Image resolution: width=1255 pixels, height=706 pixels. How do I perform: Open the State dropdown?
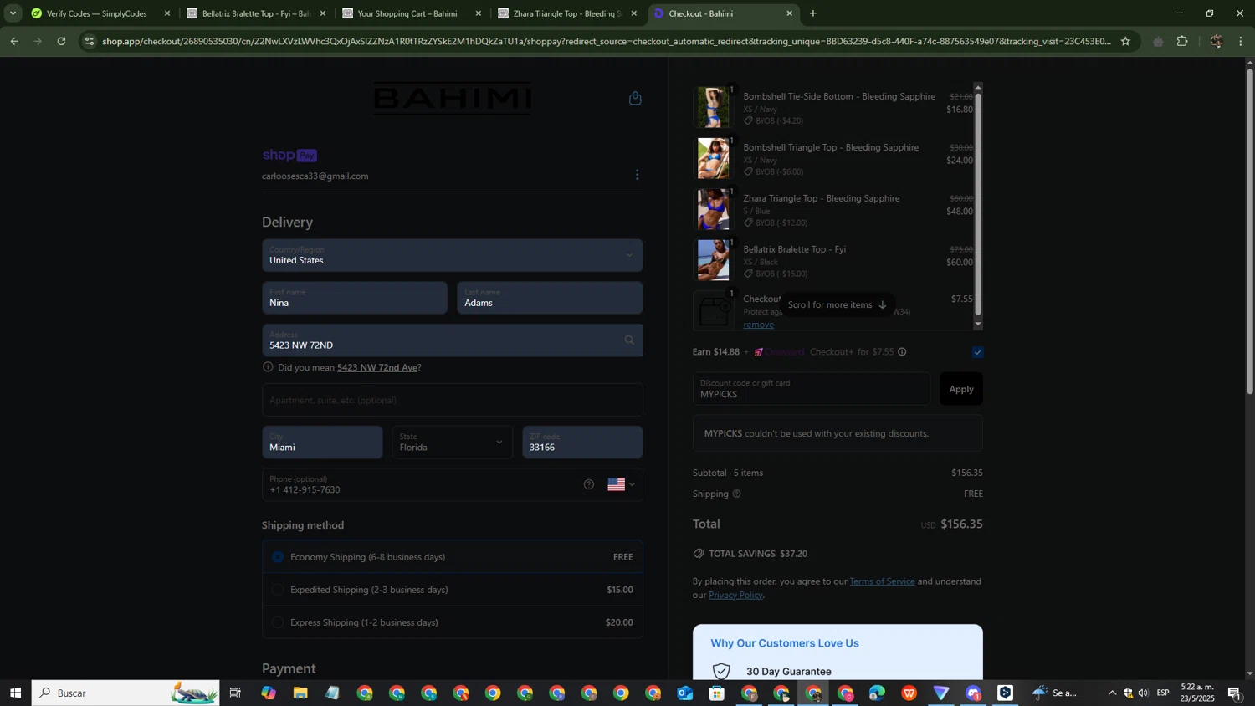point(453,443)
